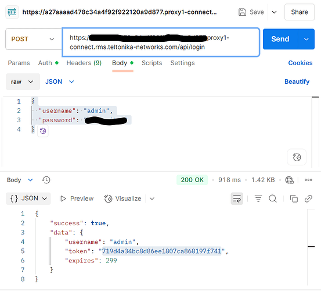
Task: Open the three-dots response options menu
Action: [308, 180]
